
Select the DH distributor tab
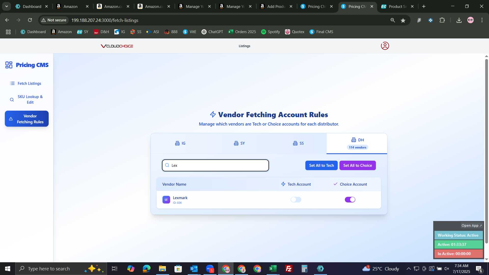(x=357, y=143)
